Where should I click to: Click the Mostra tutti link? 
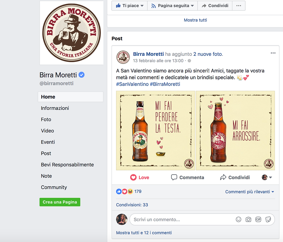click(195, 20)
